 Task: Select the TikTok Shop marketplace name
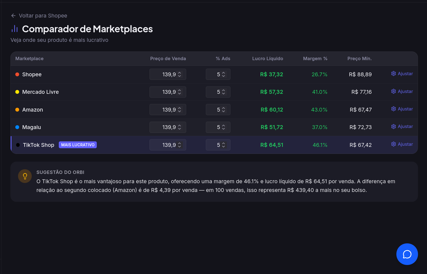point(39,145)
